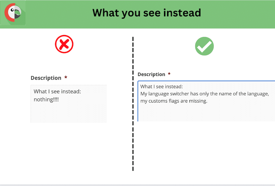Click the "my customs flags are missing." line
Screen dimensions: 275x186
coord(174,101)
